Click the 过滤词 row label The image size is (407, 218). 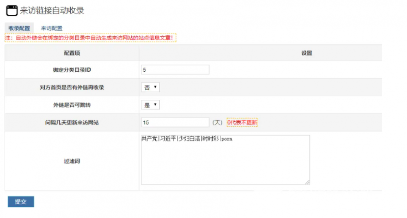pos(72,161)
